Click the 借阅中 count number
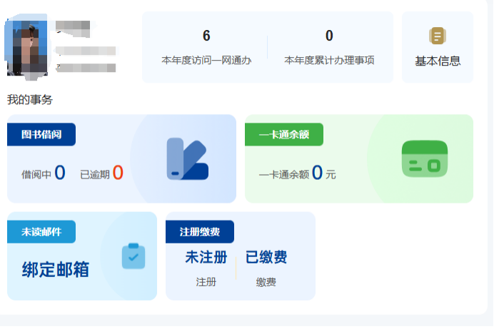The image size is (494, 329). click(60, 173)
